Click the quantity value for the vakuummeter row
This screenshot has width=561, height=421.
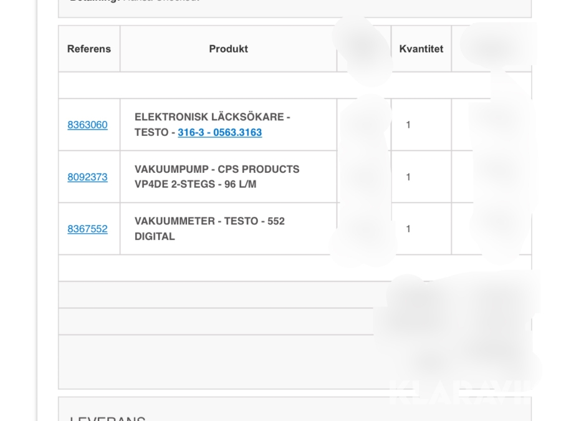pyautogui.click(x=408, y=229)
